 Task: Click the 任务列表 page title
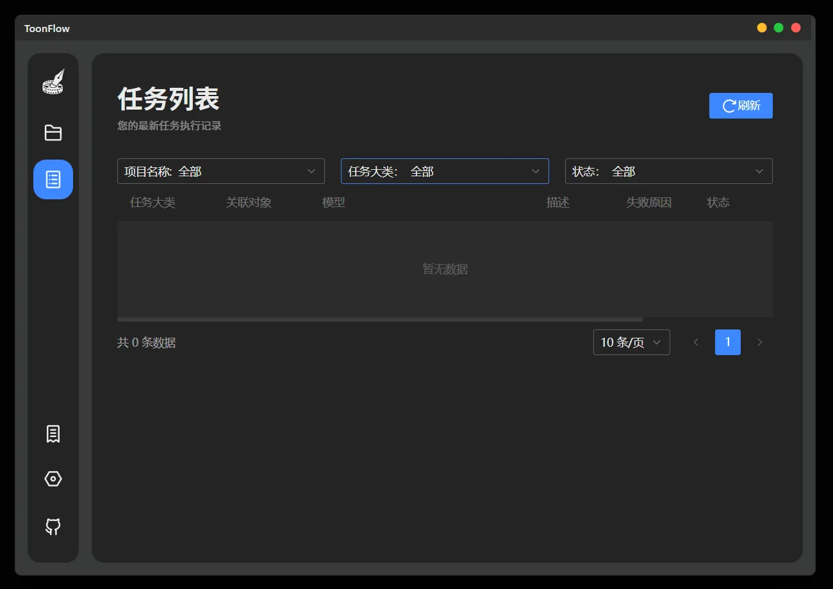tap(169, 99)
